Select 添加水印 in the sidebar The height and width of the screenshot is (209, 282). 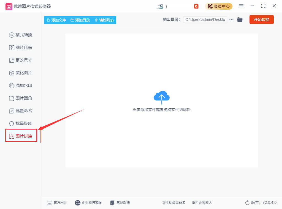point(21,86)
